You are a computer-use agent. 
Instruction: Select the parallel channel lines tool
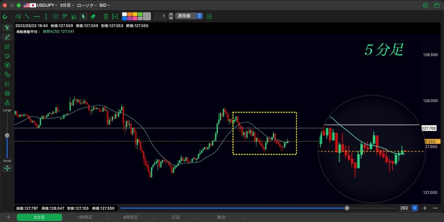point(18,16)
